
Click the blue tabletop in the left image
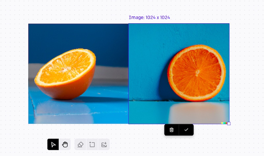pos(66,112)
